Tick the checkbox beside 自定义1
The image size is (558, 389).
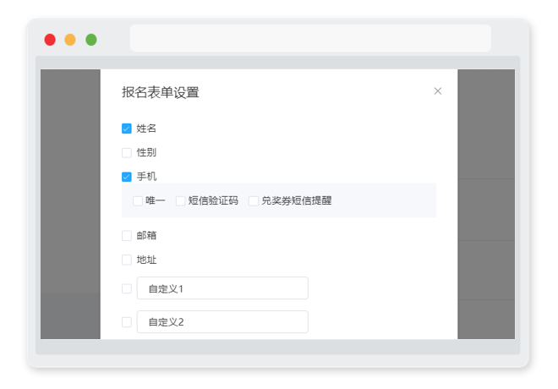click(x=127, y=288)
